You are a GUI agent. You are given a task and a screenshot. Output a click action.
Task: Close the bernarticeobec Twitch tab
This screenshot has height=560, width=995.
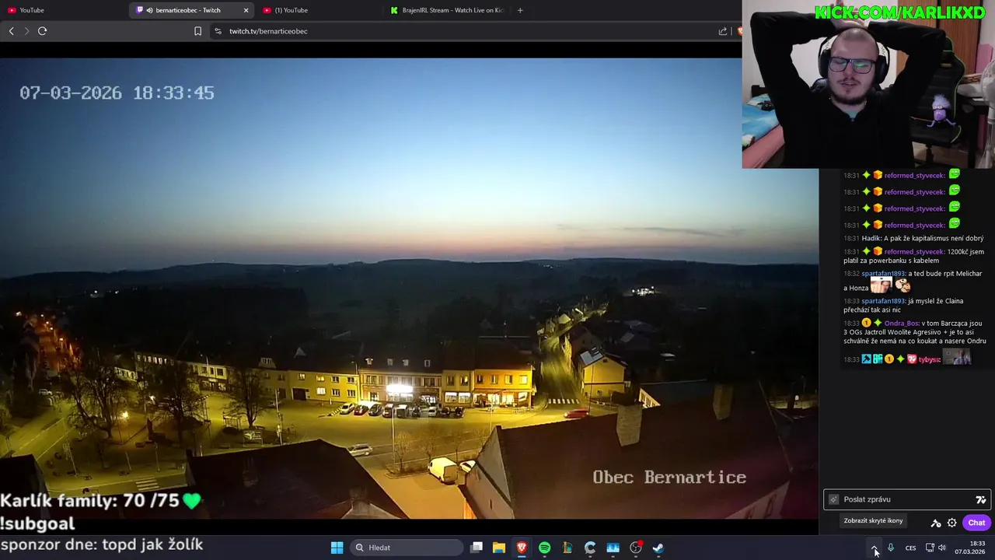pos(246,10)
